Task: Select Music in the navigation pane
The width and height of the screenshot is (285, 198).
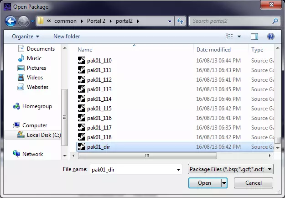Action: pyautogui.click(x=30, y=58)
